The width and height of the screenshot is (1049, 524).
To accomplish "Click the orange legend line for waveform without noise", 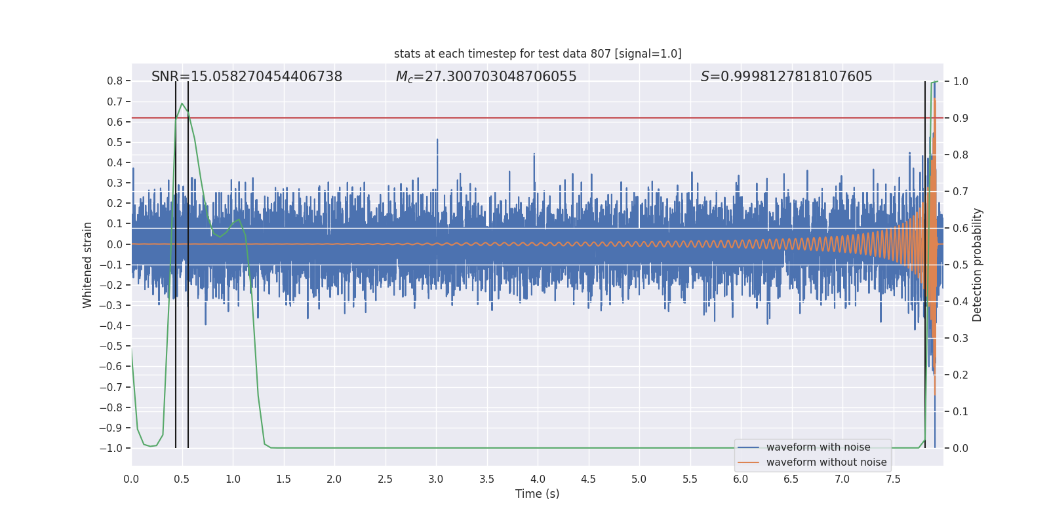I will (x=748, y=462).
